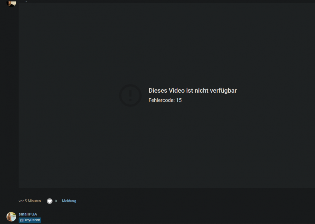
Task: Open the 'vor 5 Minuten' timestamp permalink
Action: point(30,201)
